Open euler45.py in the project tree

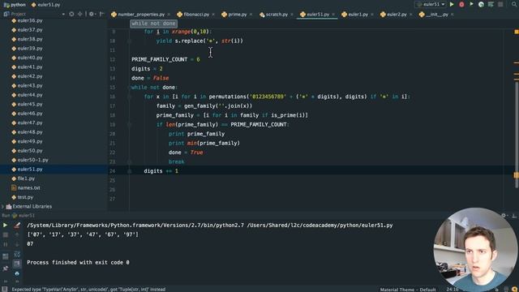[30, 104]
